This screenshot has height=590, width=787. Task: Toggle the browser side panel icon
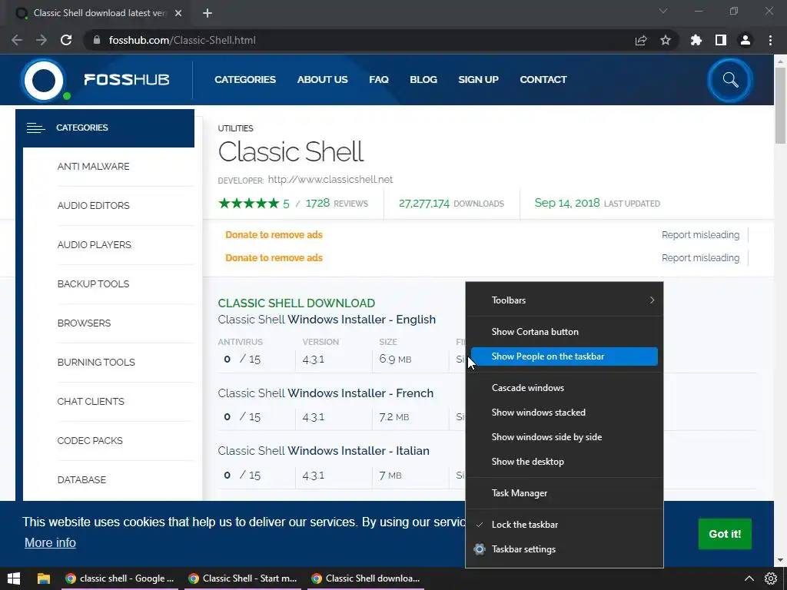pos(721,40)
